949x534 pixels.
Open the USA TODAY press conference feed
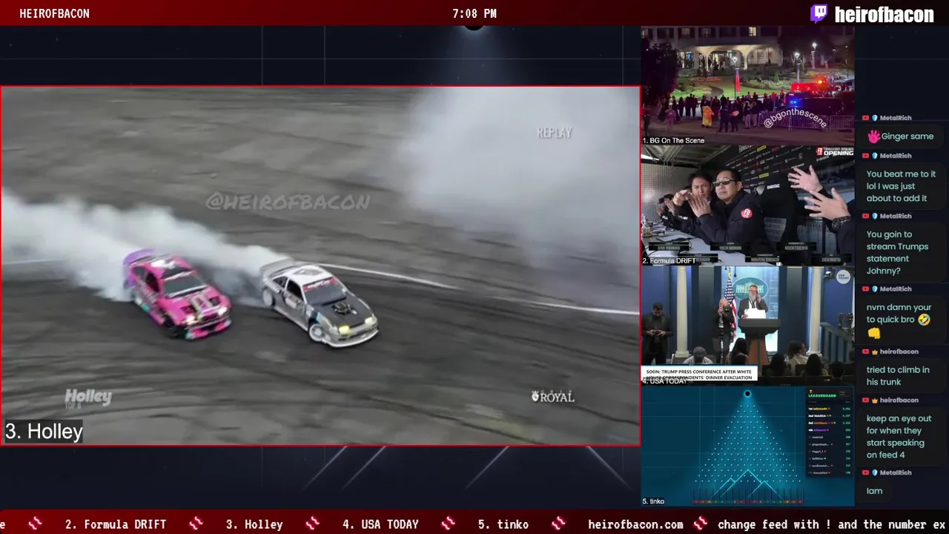click(747, 326)
